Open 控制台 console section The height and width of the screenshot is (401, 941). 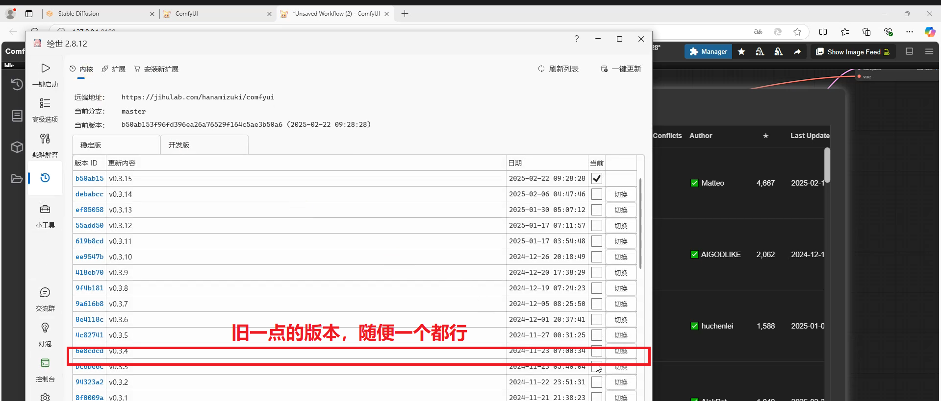(45, 370)
